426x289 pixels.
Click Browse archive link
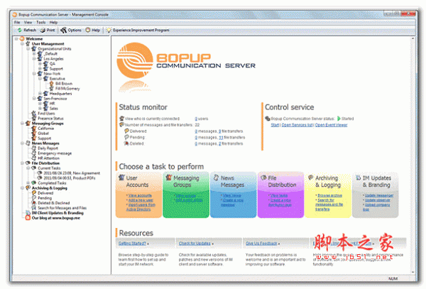[330, 195]
